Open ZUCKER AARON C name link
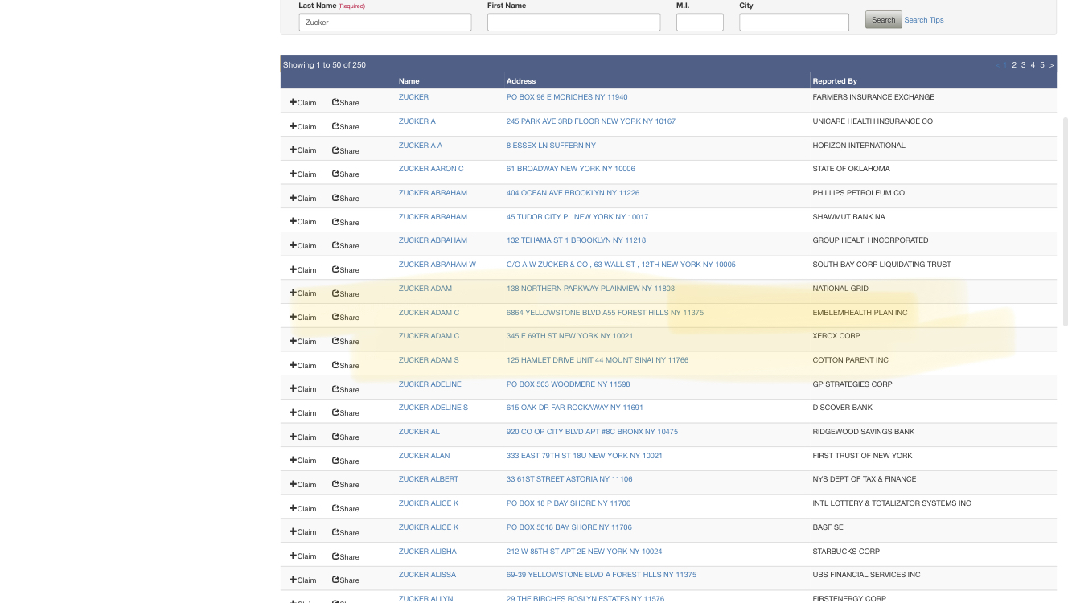Image resolution: width=1072 pixels, height=603 pixels. [x=431, y=169]
